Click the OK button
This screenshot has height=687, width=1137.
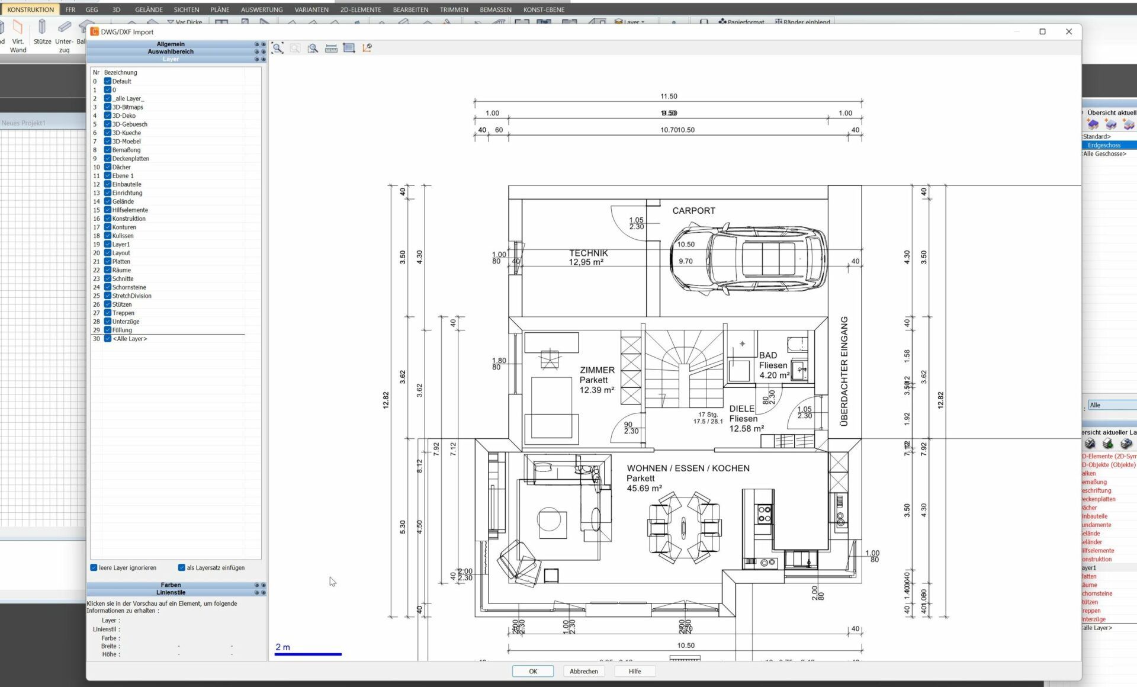pyautogui.click(x=532, y=671)
